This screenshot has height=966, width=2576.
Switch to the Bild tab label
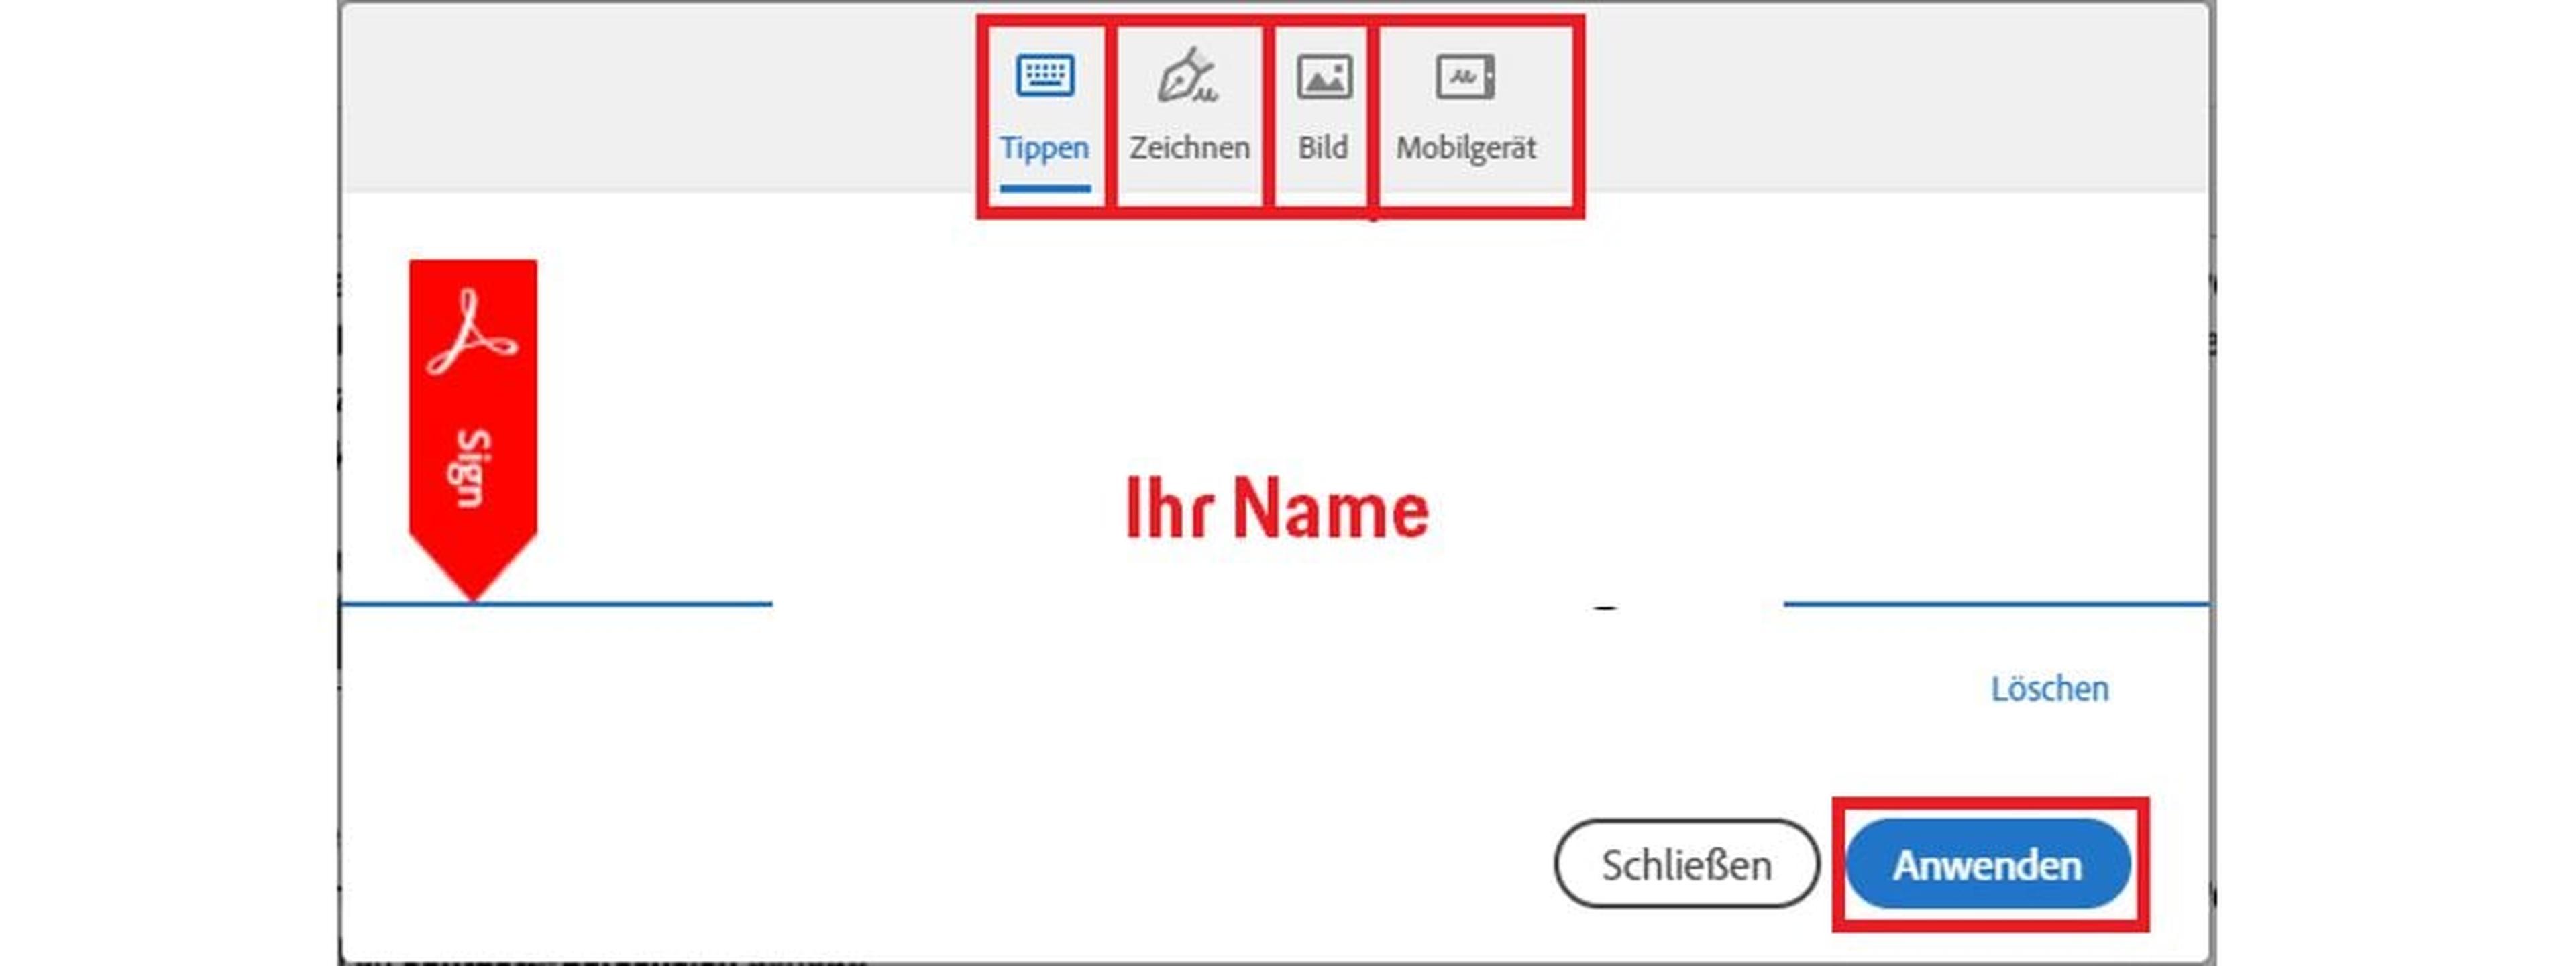tap(1322, 148)
